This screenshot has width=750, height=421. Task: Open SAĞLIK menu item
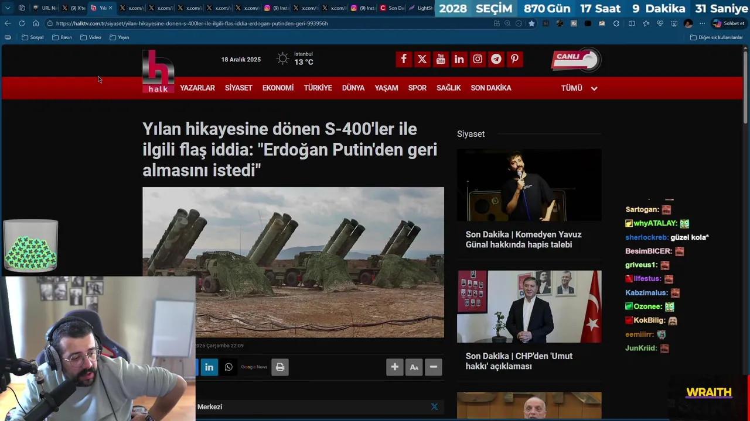point(449,88)
